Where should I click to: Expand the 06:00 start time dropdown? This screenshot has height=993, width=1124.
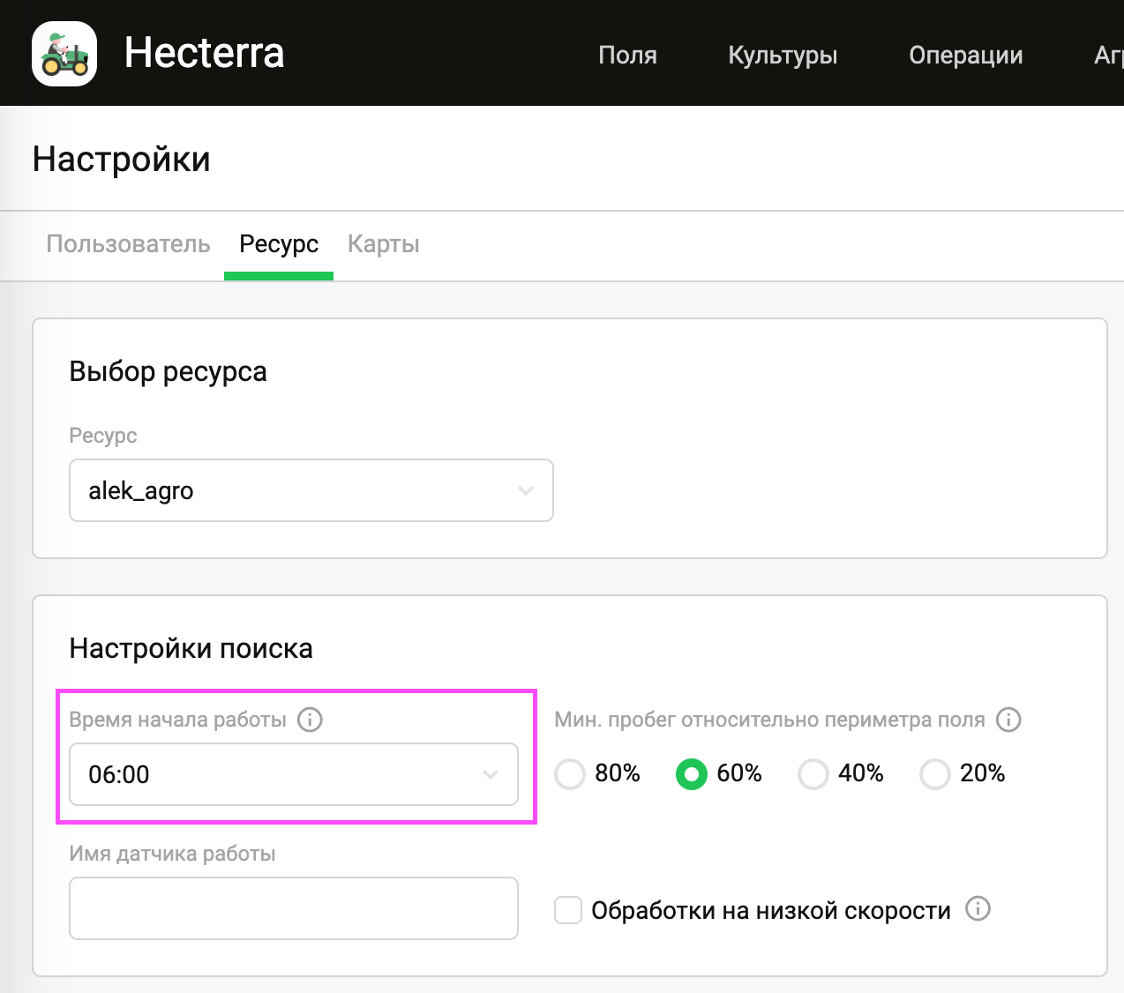tap(293, 774)
